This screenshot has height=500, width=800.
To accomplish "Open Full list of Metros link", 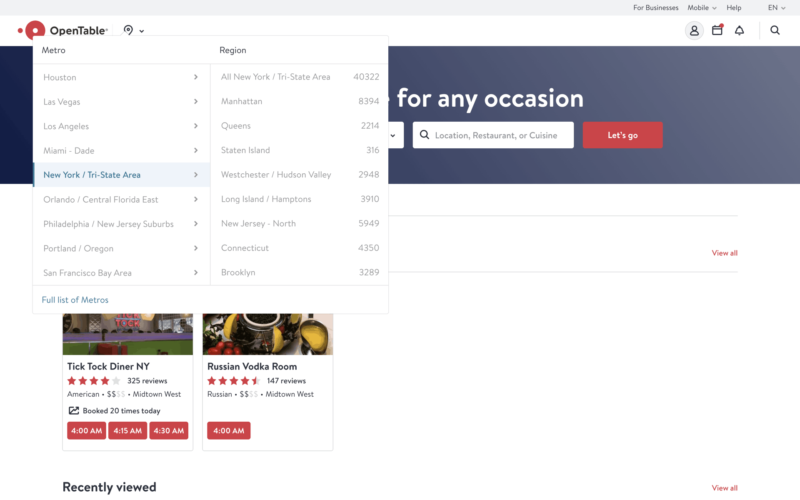I will pos(75,300).
